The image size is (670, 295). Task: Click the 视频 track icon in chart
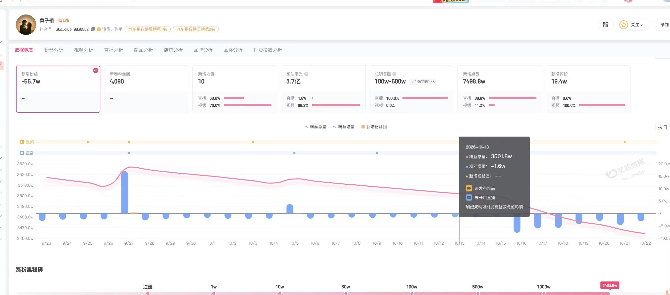coord(22,142)
